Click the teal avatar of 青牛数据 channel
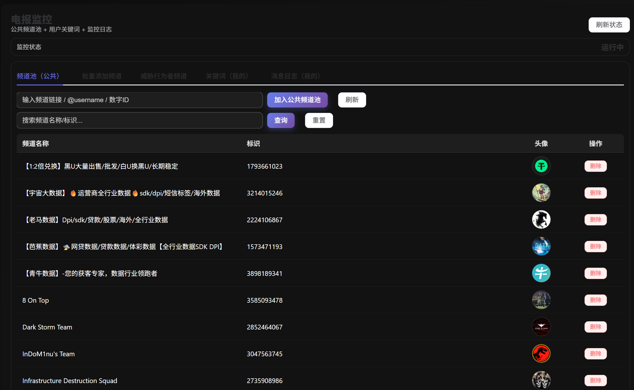Viewport: 634px width, 390px height. tap(541, 273)
